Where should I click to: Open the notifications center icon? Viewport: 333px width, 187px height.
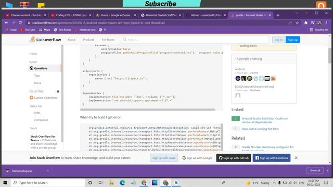(x=326, y=182)
